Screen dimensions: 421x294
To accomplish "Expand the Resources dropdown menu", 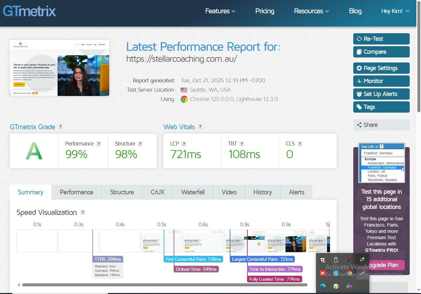I will pos(311,11).
